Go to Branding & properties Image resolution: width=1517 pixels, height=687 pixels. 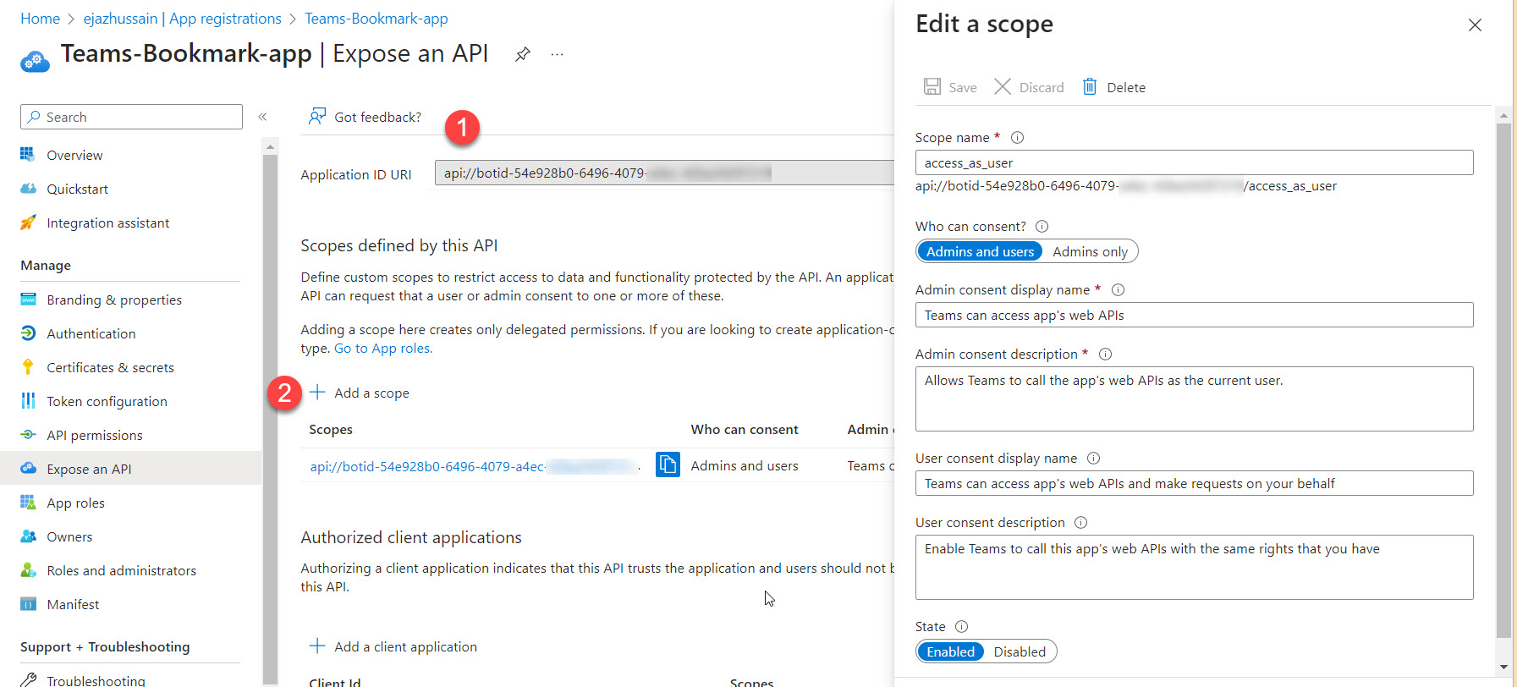114,300
